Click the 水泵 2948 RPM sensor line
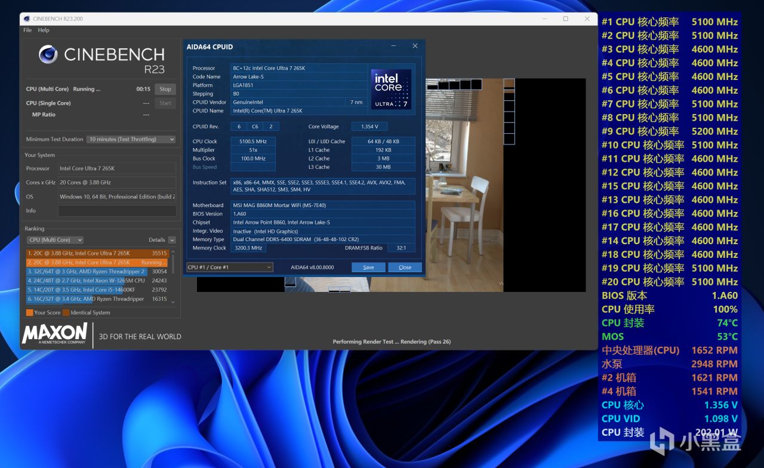764x468 pixels. click(670, 364)
